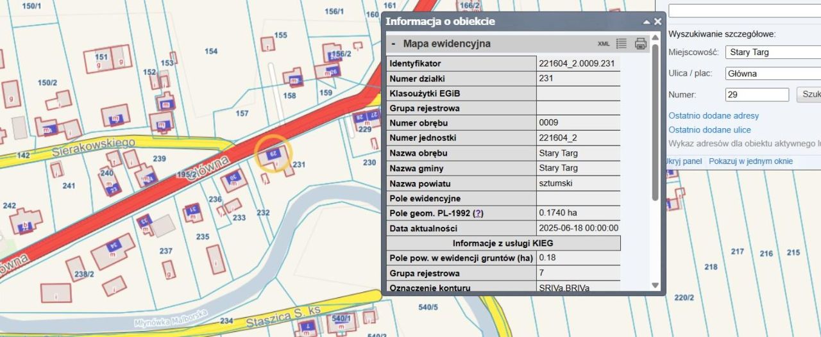Image resolution: width=821 pixels, height=337 pixels.
Task: Click parcel label 158 on the map
Action: pyautogui.click(x=290, y=96)
